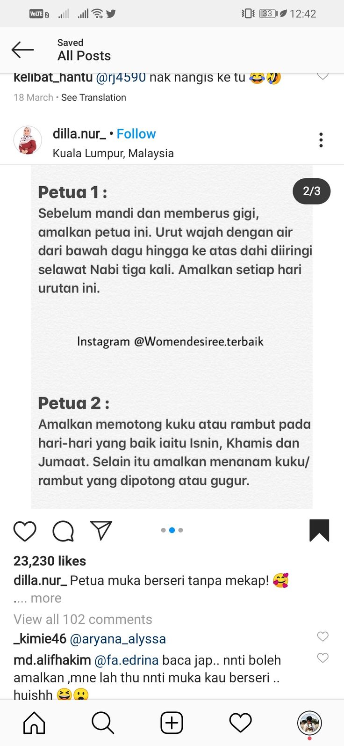The height and width of the screenshot is (746, 344).
Task: See Translation of kelibat_hantu comment
Action: pos(93,97)
